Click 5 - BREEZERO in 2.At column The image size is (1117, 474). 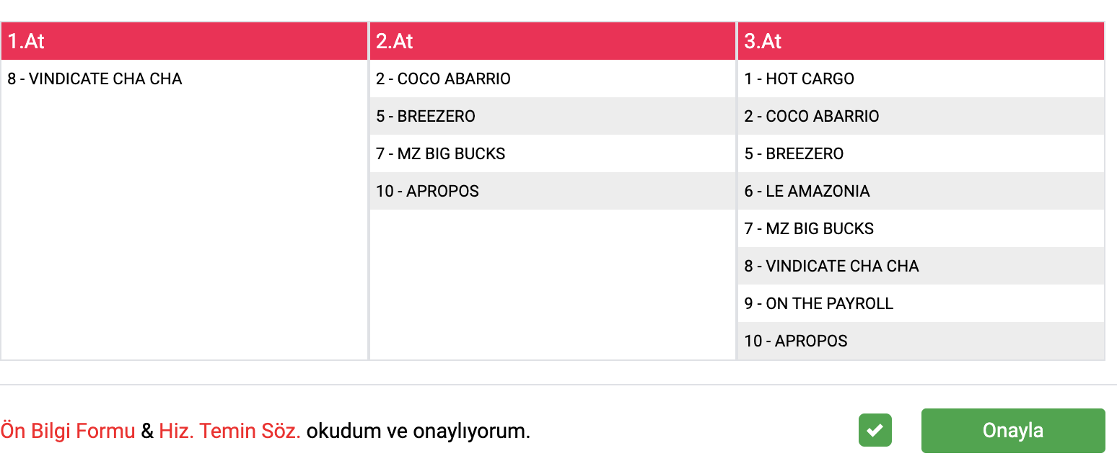426,117
